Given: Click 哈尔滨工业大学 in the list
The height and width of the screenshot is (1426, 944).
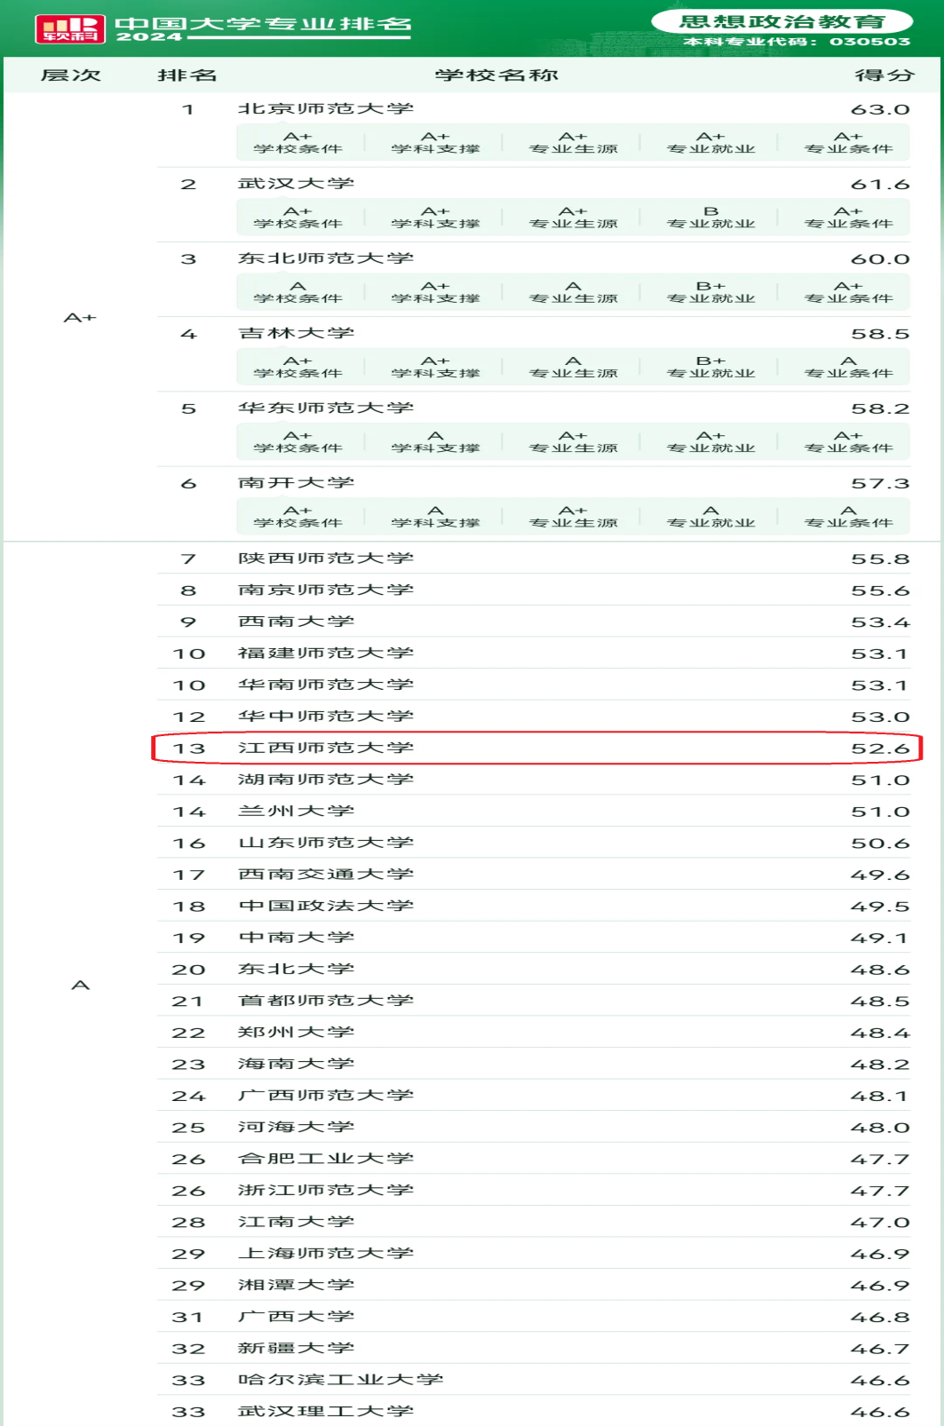Looking at the screenshot, I should click(341, 1379).
